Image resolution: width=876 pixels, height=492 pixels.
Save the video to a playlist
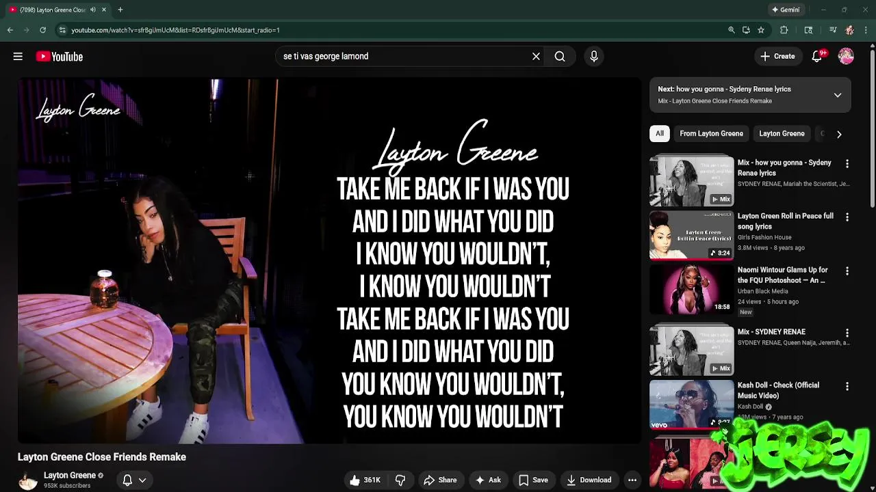click(533, 480)
